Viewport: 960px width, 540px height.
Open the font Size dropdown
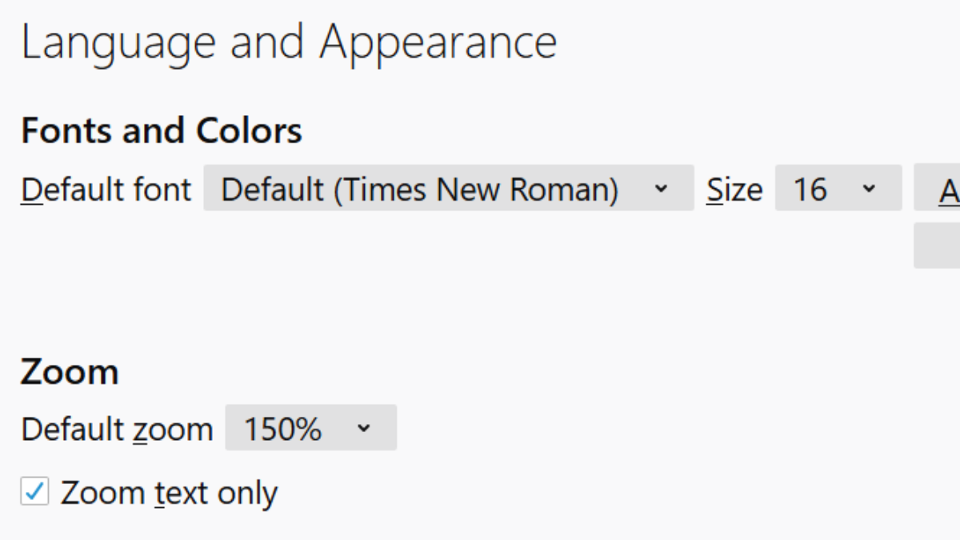point(838,189)
